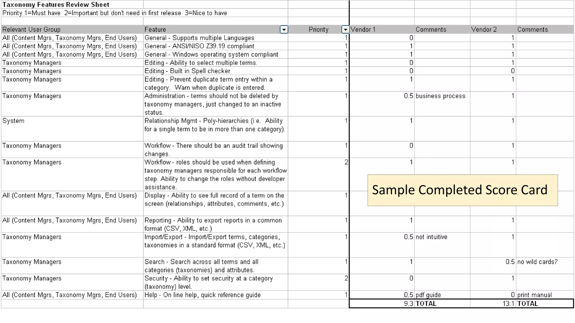Open the Priority column filter dropdown

(345, 29)
